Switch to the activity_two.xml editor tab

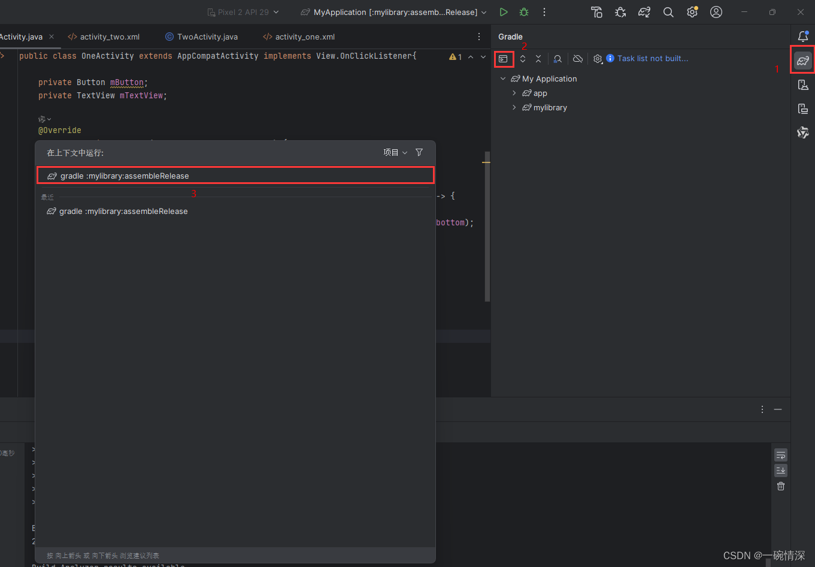click(x=104, y=37)
